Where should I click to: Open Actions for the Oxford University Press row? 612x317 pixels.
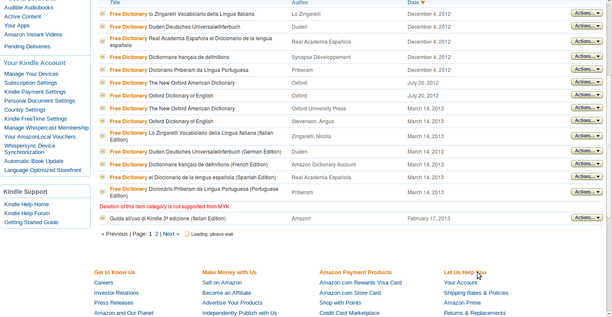587,108
